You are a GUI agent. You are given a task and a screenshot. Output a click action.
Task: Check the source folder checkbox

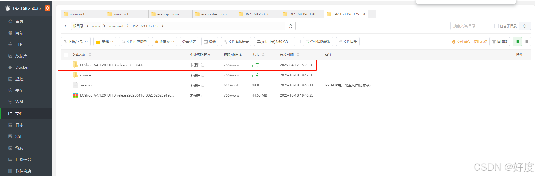coord(66,75)
